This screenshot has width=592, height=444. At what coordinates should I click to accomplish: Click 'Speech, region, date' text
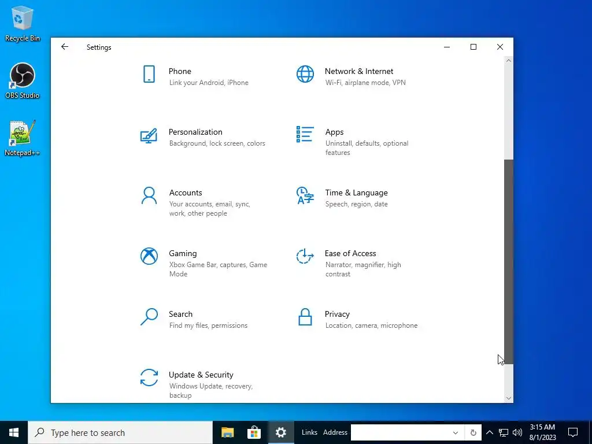tap(356, 204)
